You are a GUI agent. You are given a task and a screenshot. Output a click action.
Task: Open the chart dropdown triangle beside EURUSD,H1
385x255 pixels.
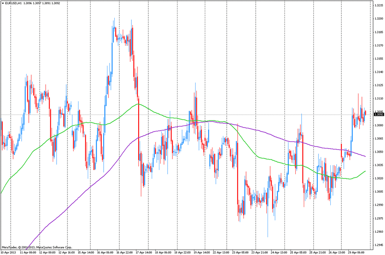(3, 3)
